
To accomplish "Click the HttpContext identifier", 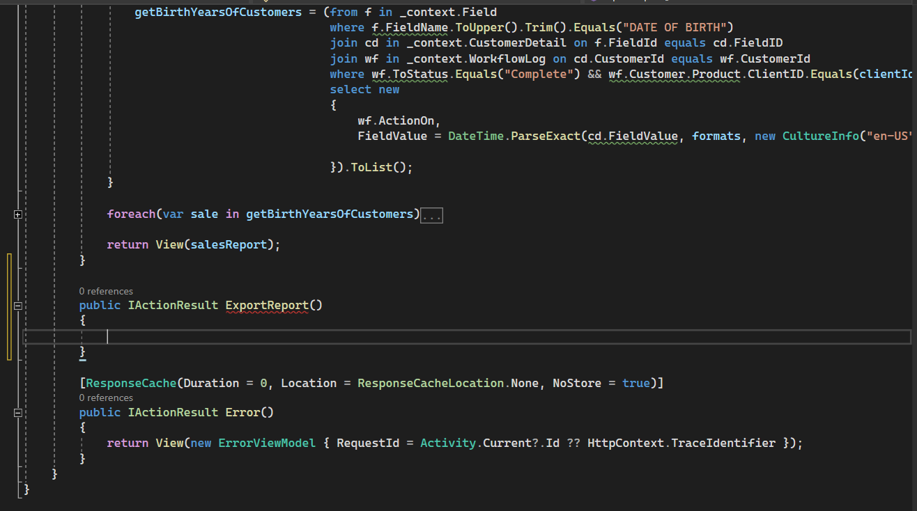I will coord(626,443).
